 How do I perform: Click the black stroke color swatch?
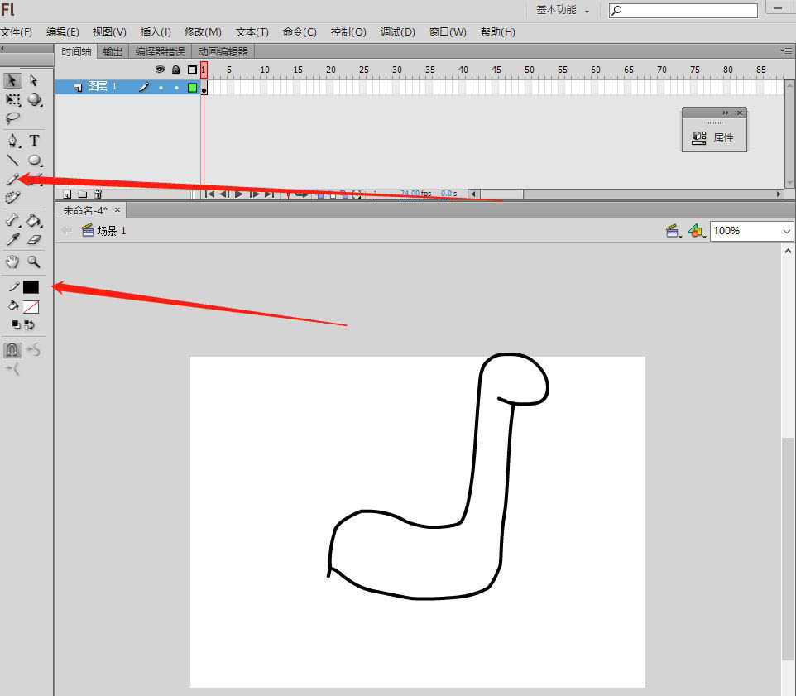31,287
